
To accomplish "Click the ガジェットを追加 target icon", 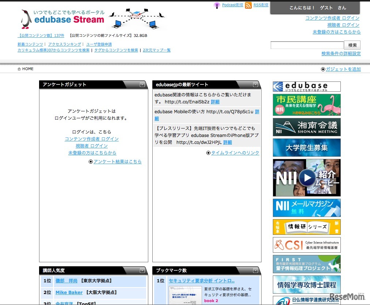I will [x=323, y=69].
